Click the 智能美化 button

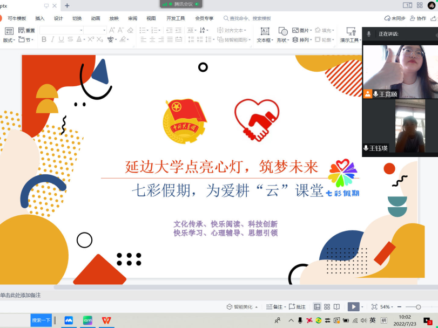242,307
